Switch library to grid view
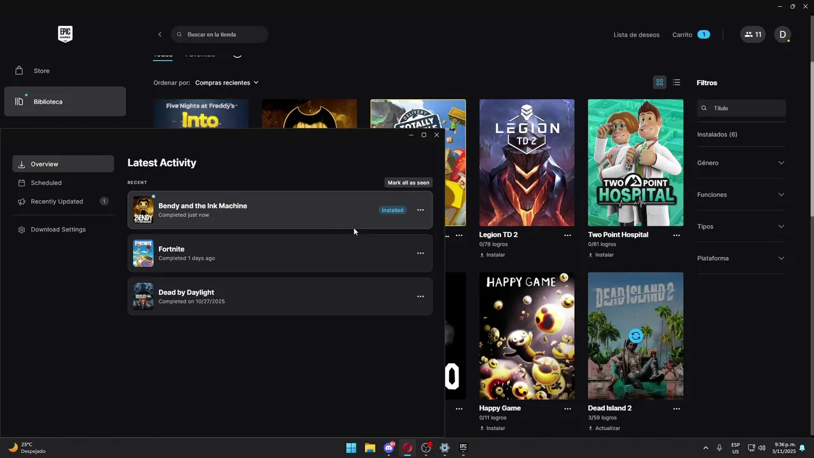This screenshot has width=814, height=458. [x=659, y=82]
